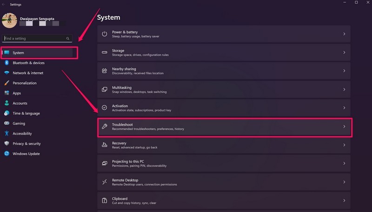Click the user profile picture
This screenshot has width=372, height=212.
[10, 21]
